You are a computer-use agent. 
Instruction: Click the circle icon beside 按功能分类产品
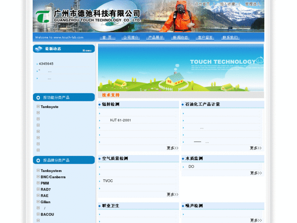38,98
